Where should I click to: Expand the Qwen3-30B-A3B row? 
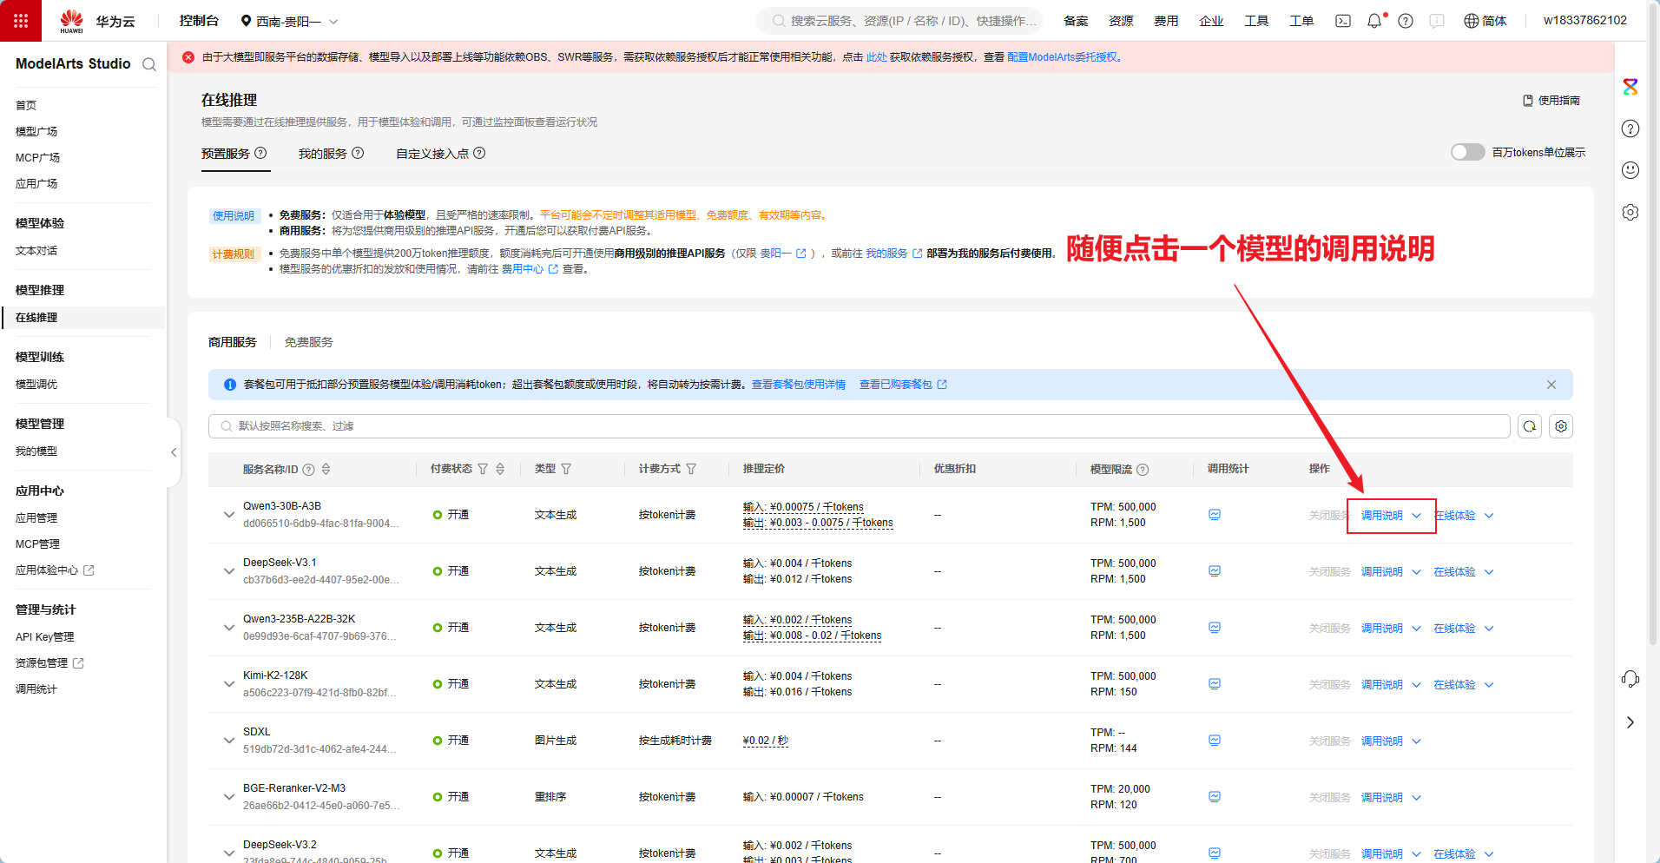click(229, 515)
